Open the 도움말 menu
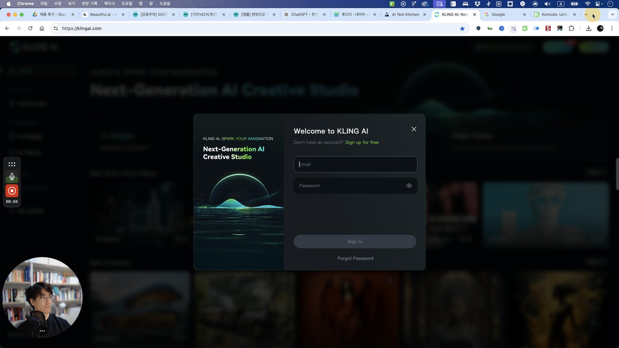Screen dimensions: 619x348 pyautogui.click(x=165, y=3)
